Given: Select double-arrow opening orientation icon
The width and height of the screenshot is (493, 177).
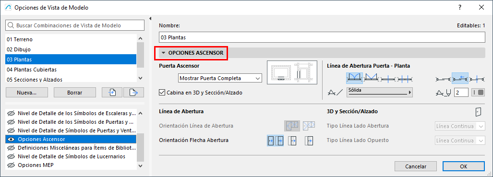Looking at the screenshot, I should [x=275, y=141].
